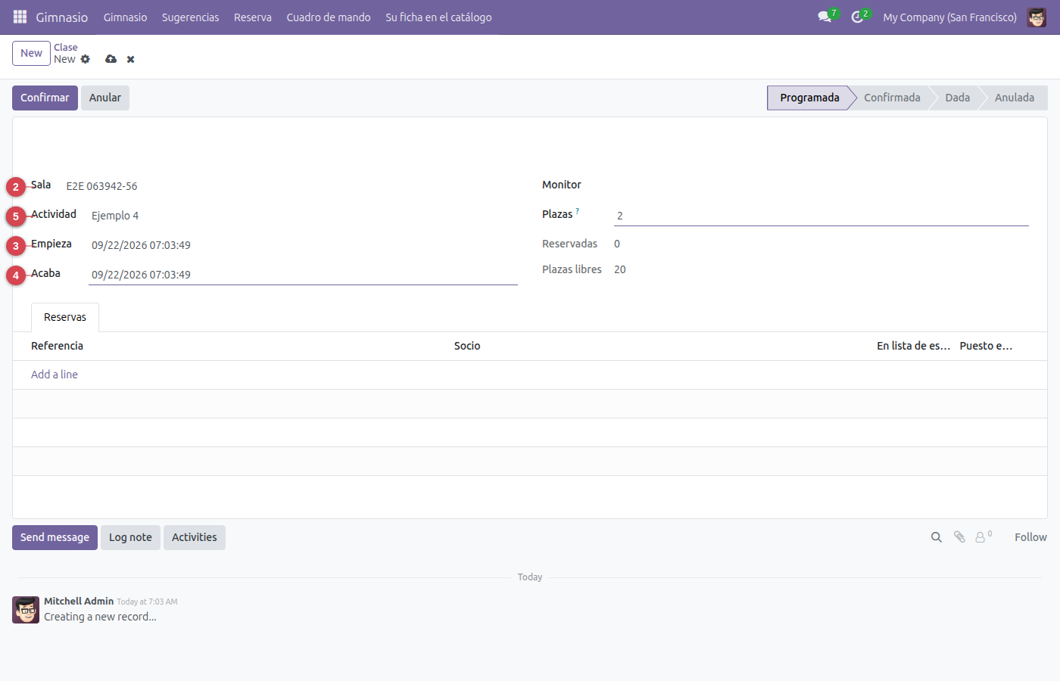Schedule via the Activities button
Viewport: 1060px width, 681px height.
pyautogui.click(x=194, y=537)
